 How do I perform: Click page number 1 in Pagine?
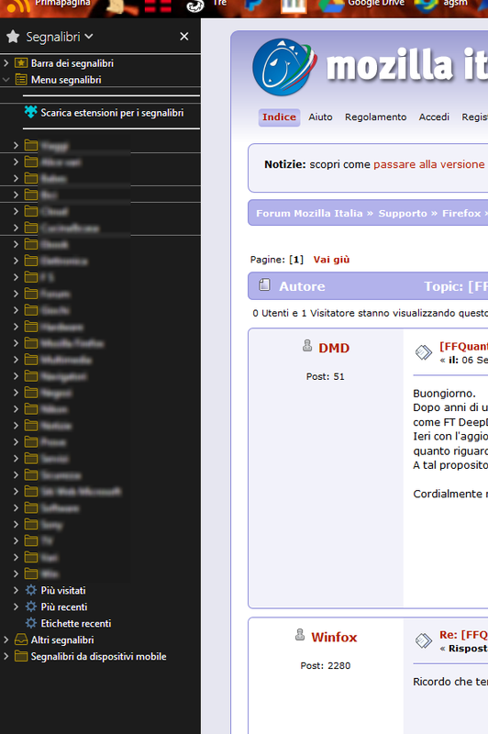point(296,260)
